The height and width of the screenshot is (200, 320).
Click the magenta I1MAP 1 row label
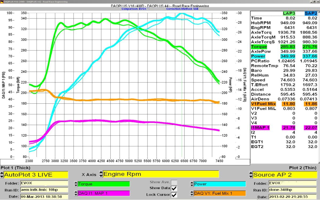point(260,128)
